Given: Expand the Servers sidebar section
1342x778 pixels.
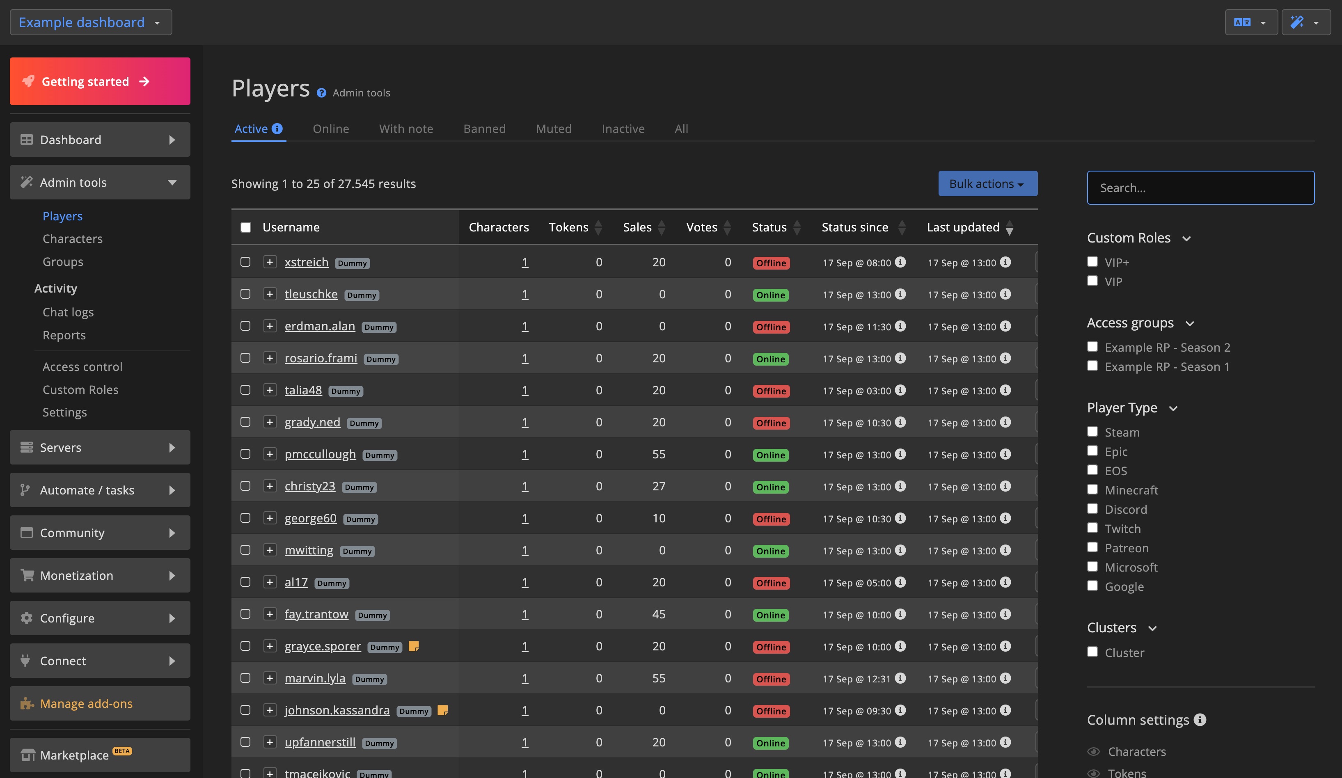Looking at the screenshot, I should click(x=100, y=447).
